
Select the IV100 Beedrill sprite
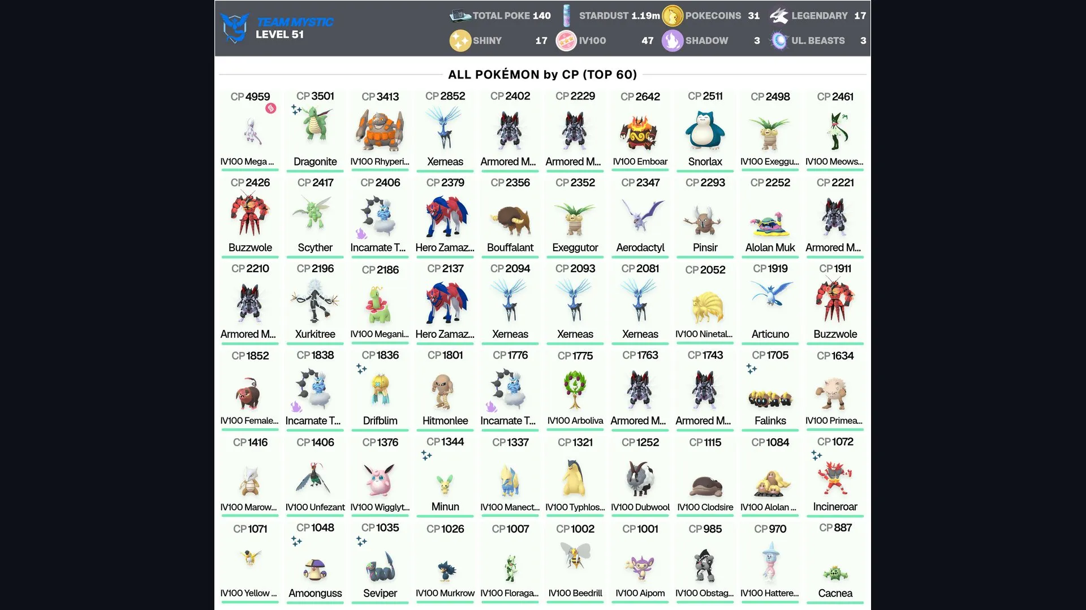(575, 555)
